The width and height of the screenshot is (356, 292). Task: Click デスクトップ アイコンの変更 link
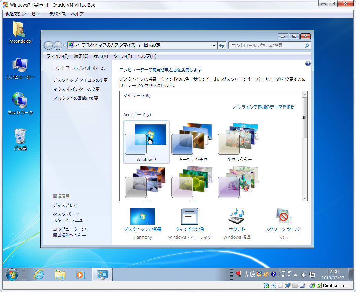pyautogui.click(x=80, y=80)
